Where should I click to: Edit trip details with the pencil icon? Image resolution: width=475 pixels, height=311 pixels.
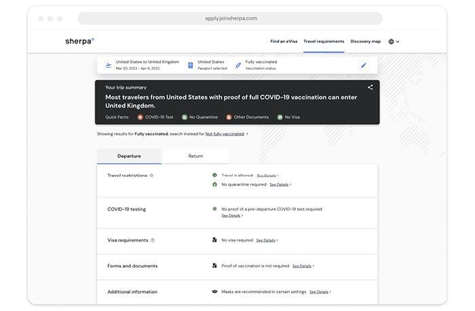click(364, 65)
